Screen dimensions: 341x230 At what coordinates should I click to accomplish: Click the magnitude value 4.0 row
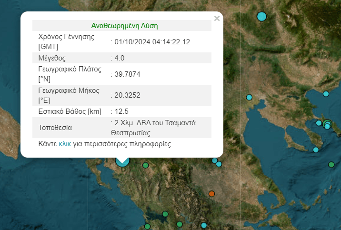(x=122, y=58)
